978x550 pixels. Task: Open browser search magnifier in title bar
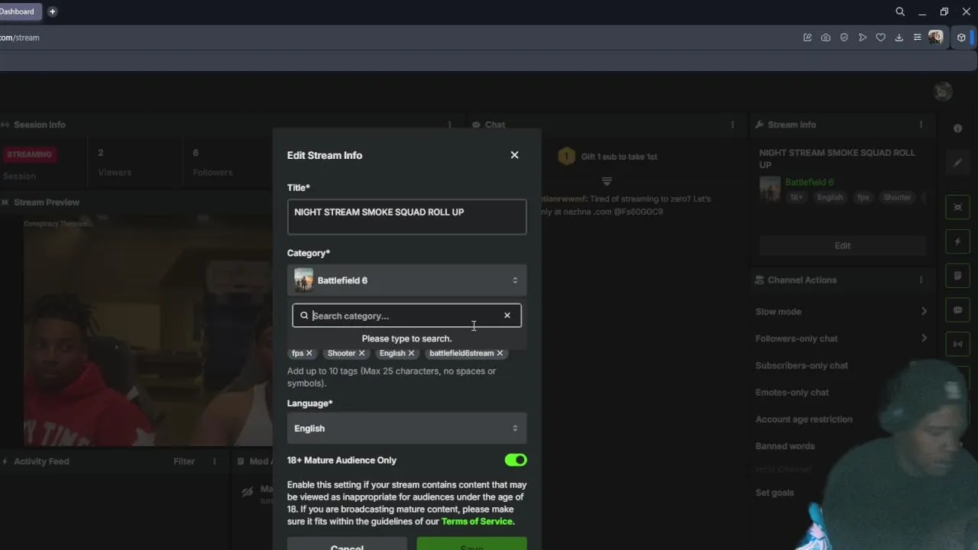click(x=900, y=11)
